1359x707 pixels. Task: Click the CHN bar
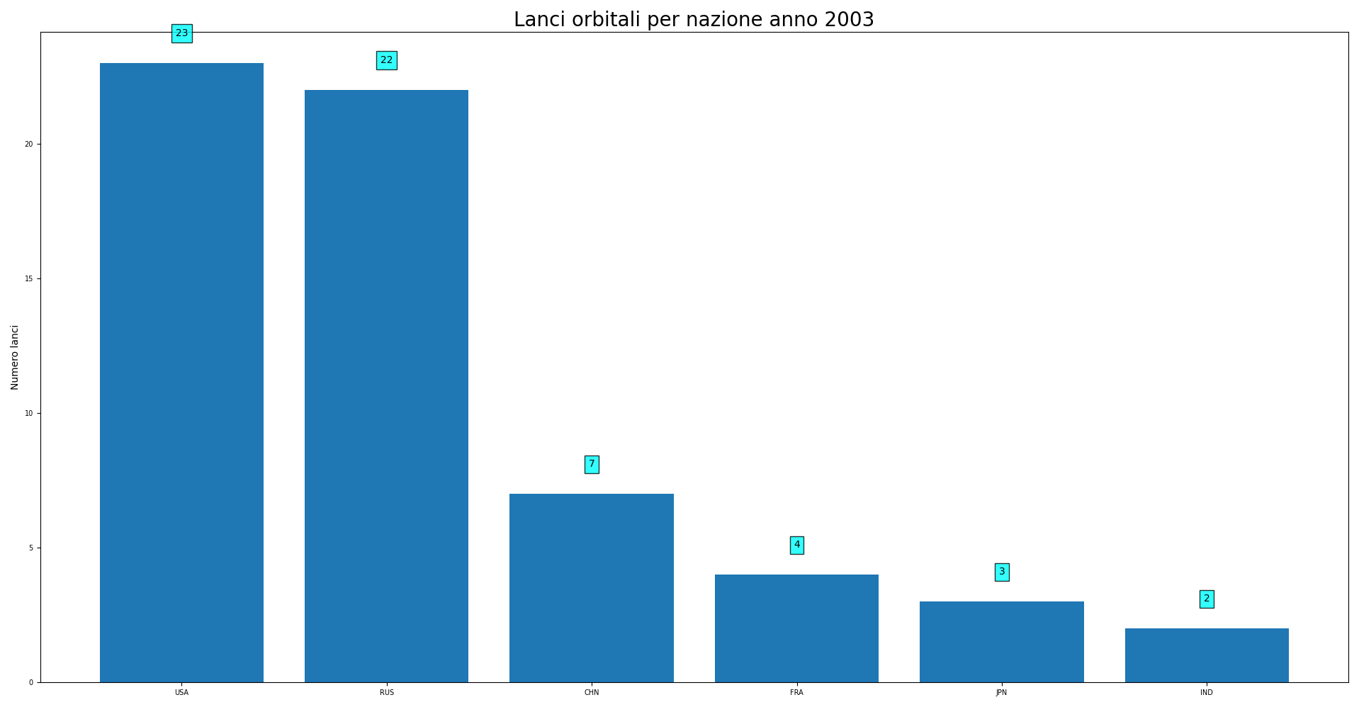[591, 588]
